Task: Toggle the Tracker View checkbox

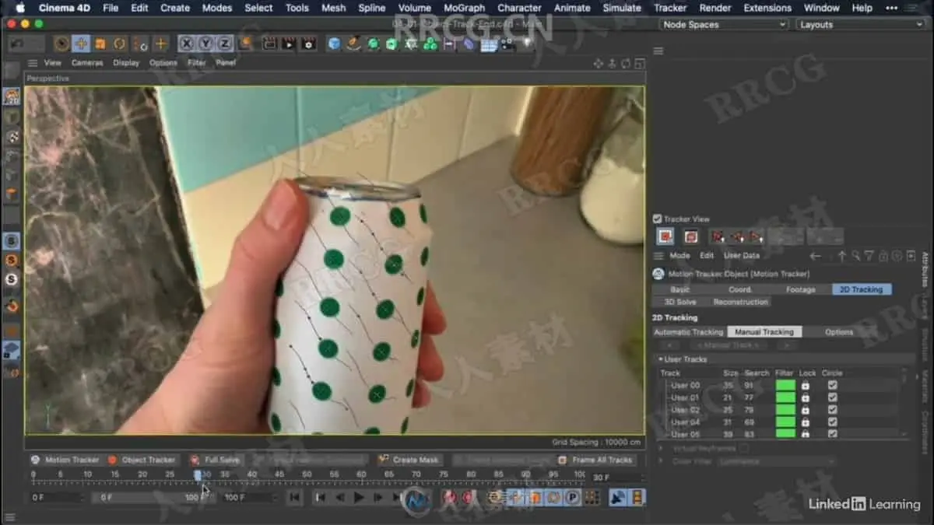Action: pos(658,219)
